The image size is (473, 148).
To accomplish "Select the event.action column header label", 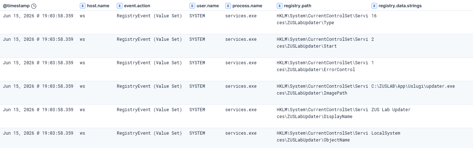I will 137,6.
